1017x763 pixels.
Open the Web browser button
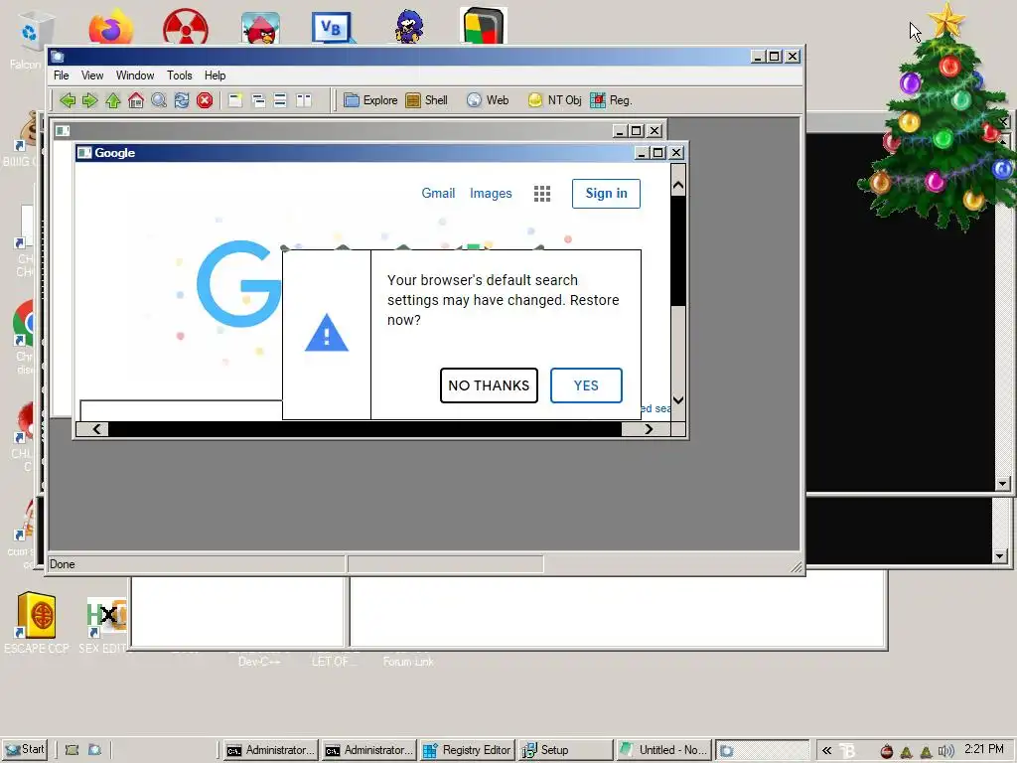pyautogui.click(x=488, y=100)
